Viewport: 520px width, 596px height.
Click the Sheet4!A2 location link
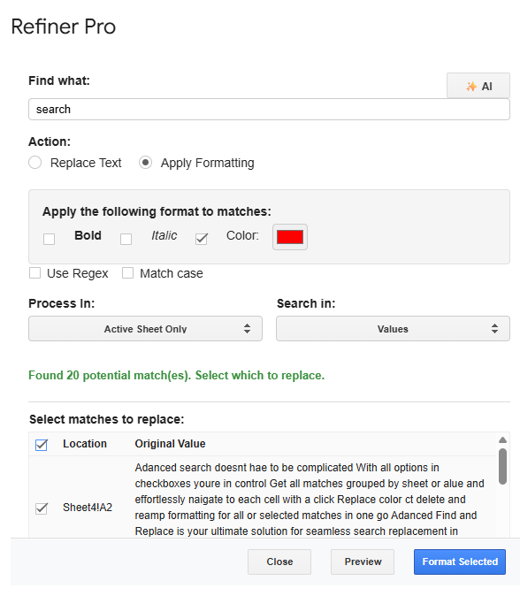pos(88,508)
